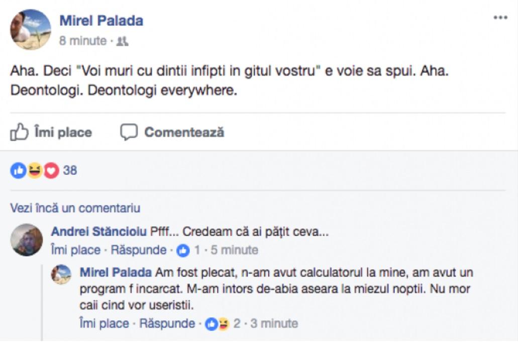Click Mirel Palada's profile picture on the post
Viewport: 518px width, 342px height.
(x=31, y=30)
